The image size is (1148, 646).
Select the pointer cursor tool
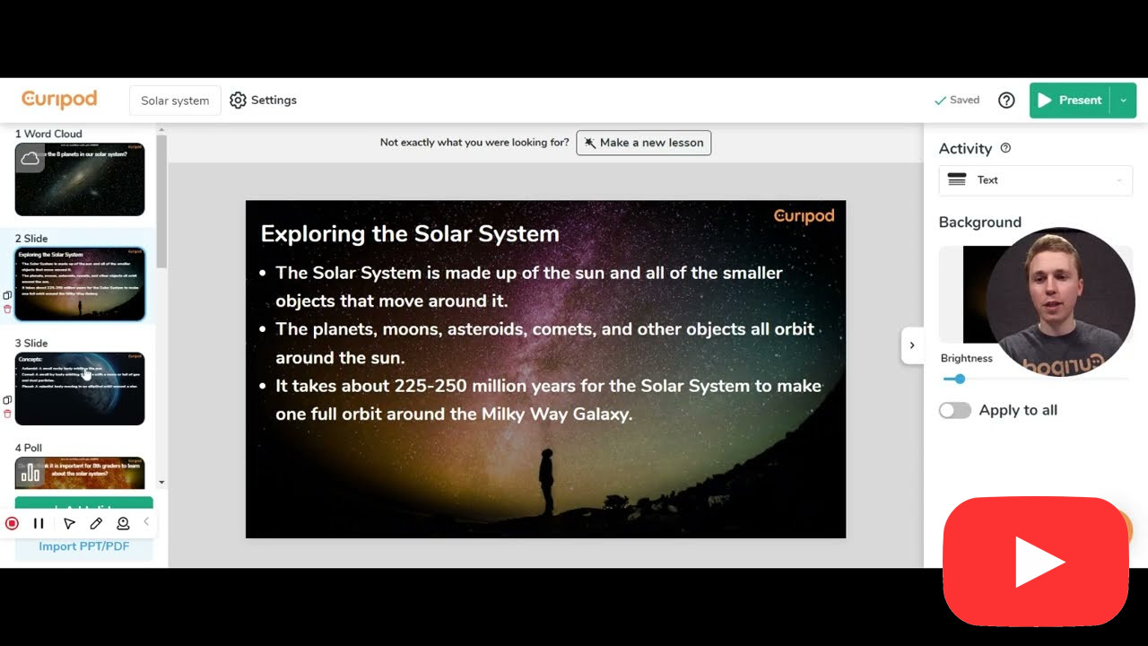pyautogui.click(x=69, y=523)
